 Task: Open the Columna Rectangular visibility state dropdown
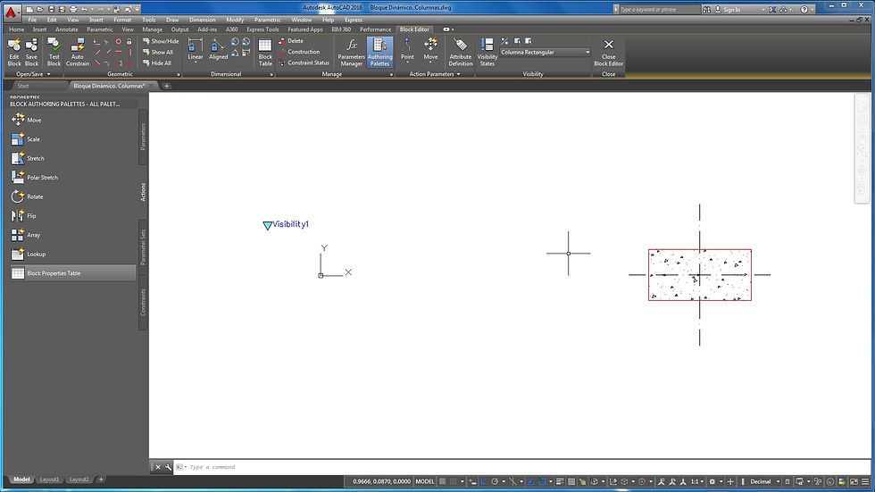(x=546, y=52)
